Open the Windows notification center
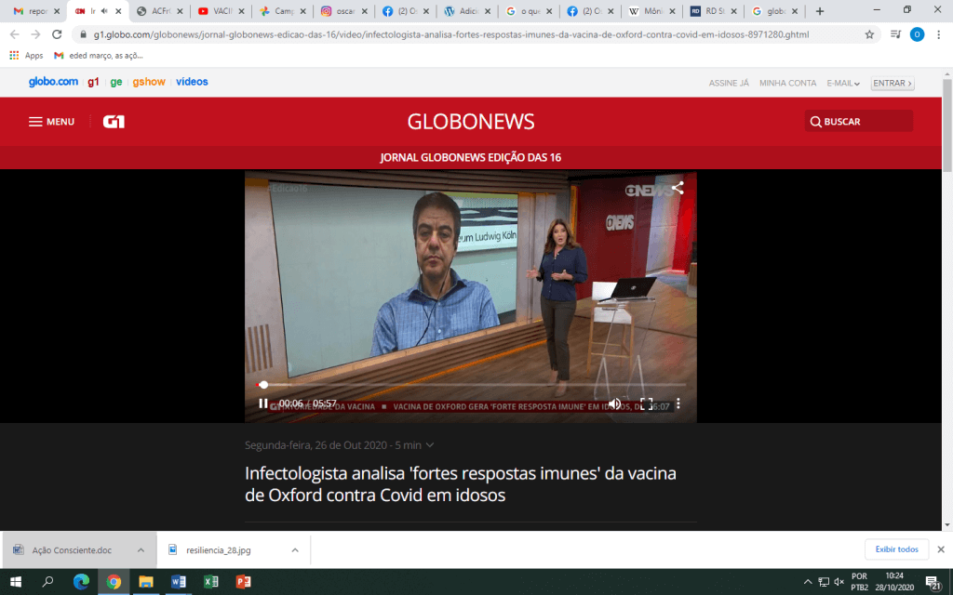 pos(933,582)
